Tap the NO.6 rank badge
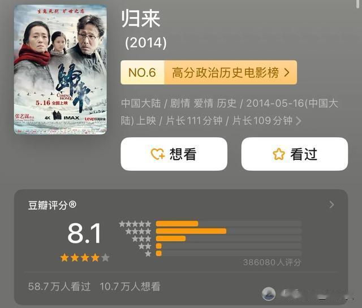This screenshot has width=362, height=308. point(142,72)
